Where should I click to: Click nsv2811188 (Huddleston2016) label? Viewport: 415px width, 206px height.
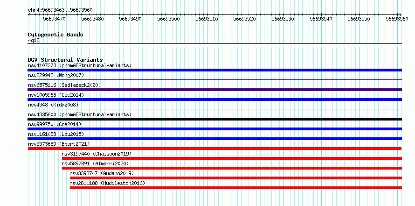(x=107, y=183)
